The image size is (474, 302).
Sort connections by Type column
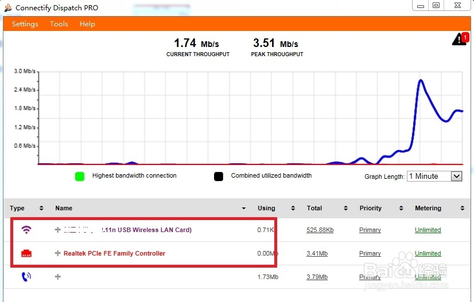coord(41,208)
